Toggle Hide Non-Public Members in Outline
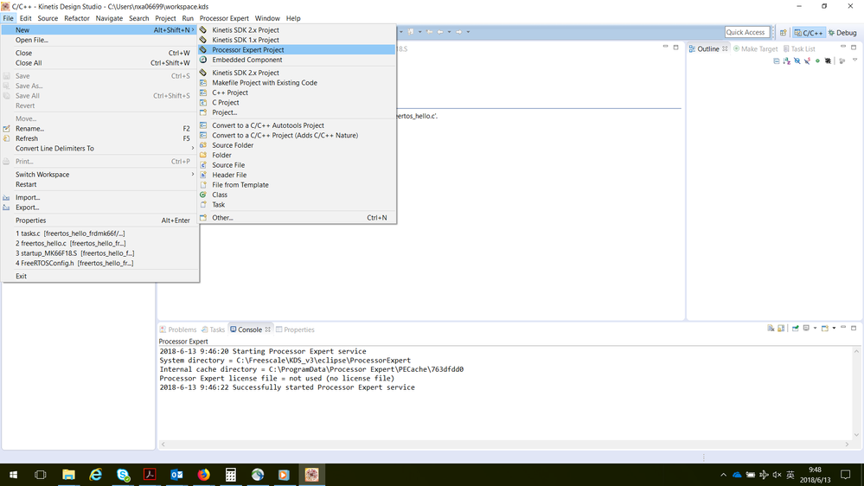Screen dimensions: 864x486 (817, 61)
